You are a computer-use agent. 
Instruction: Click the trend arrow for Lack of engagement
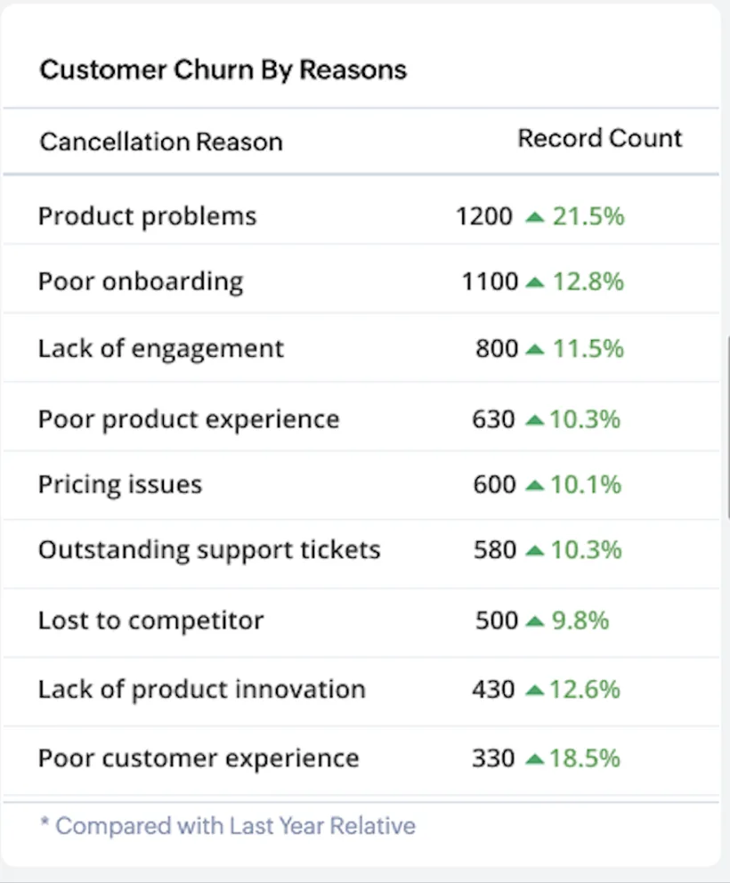pyautogui.click(x=534, y=350)
